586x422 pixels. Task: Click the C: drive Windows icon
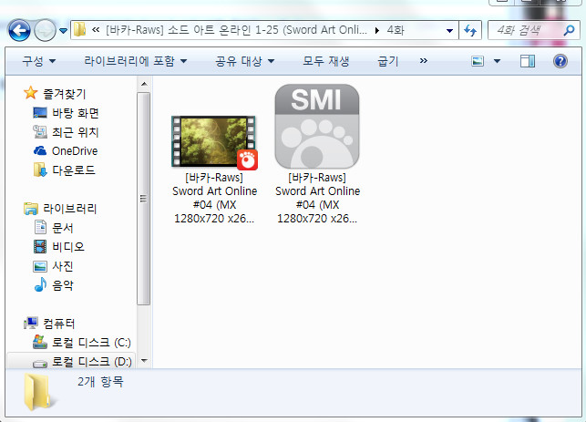(39, 342)
